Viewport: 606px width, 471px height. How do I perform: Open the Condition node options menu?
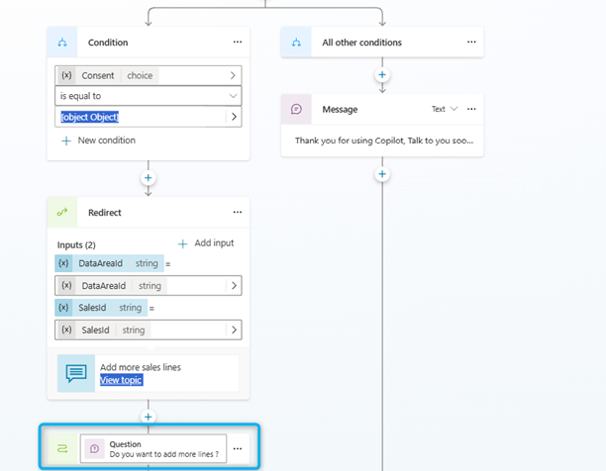[237, 43]
